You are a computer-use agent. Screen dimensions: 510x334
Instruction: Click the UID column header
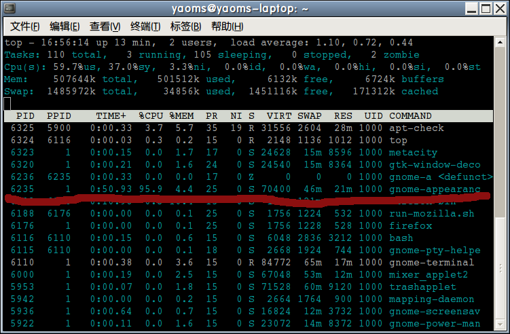click(374, 116)
